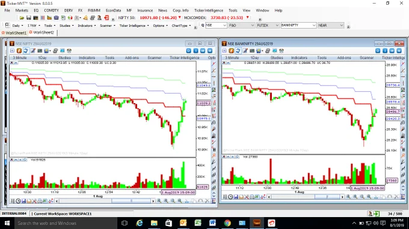Open the BANKNIFTY symbol combo box

click(x=299, y=25)
